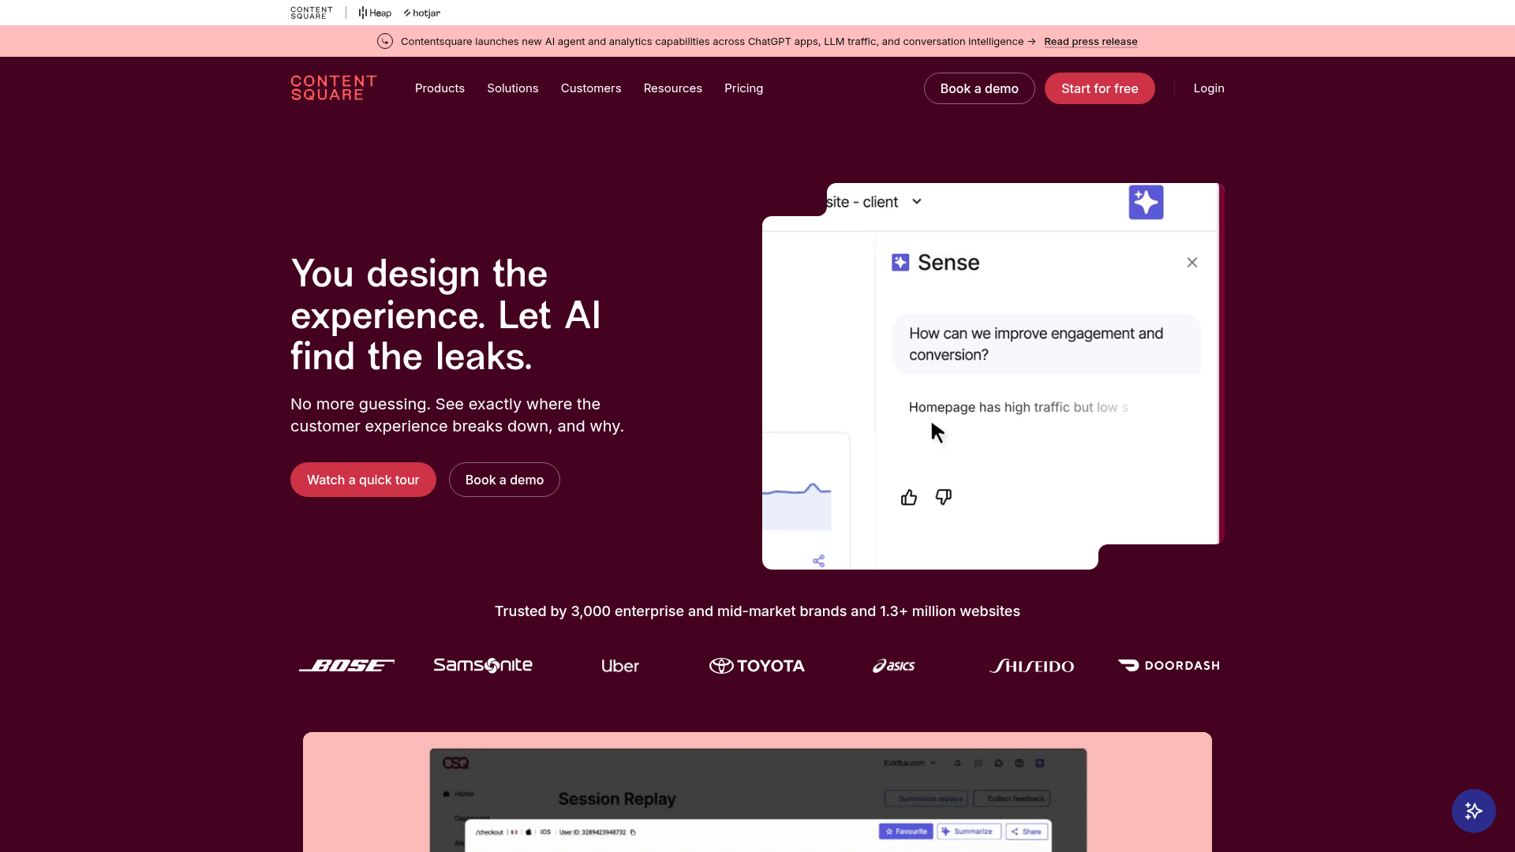Click the ASICS logo
Image resolution: width=1515 pixels, height=852 pixels.
[894, 666]
